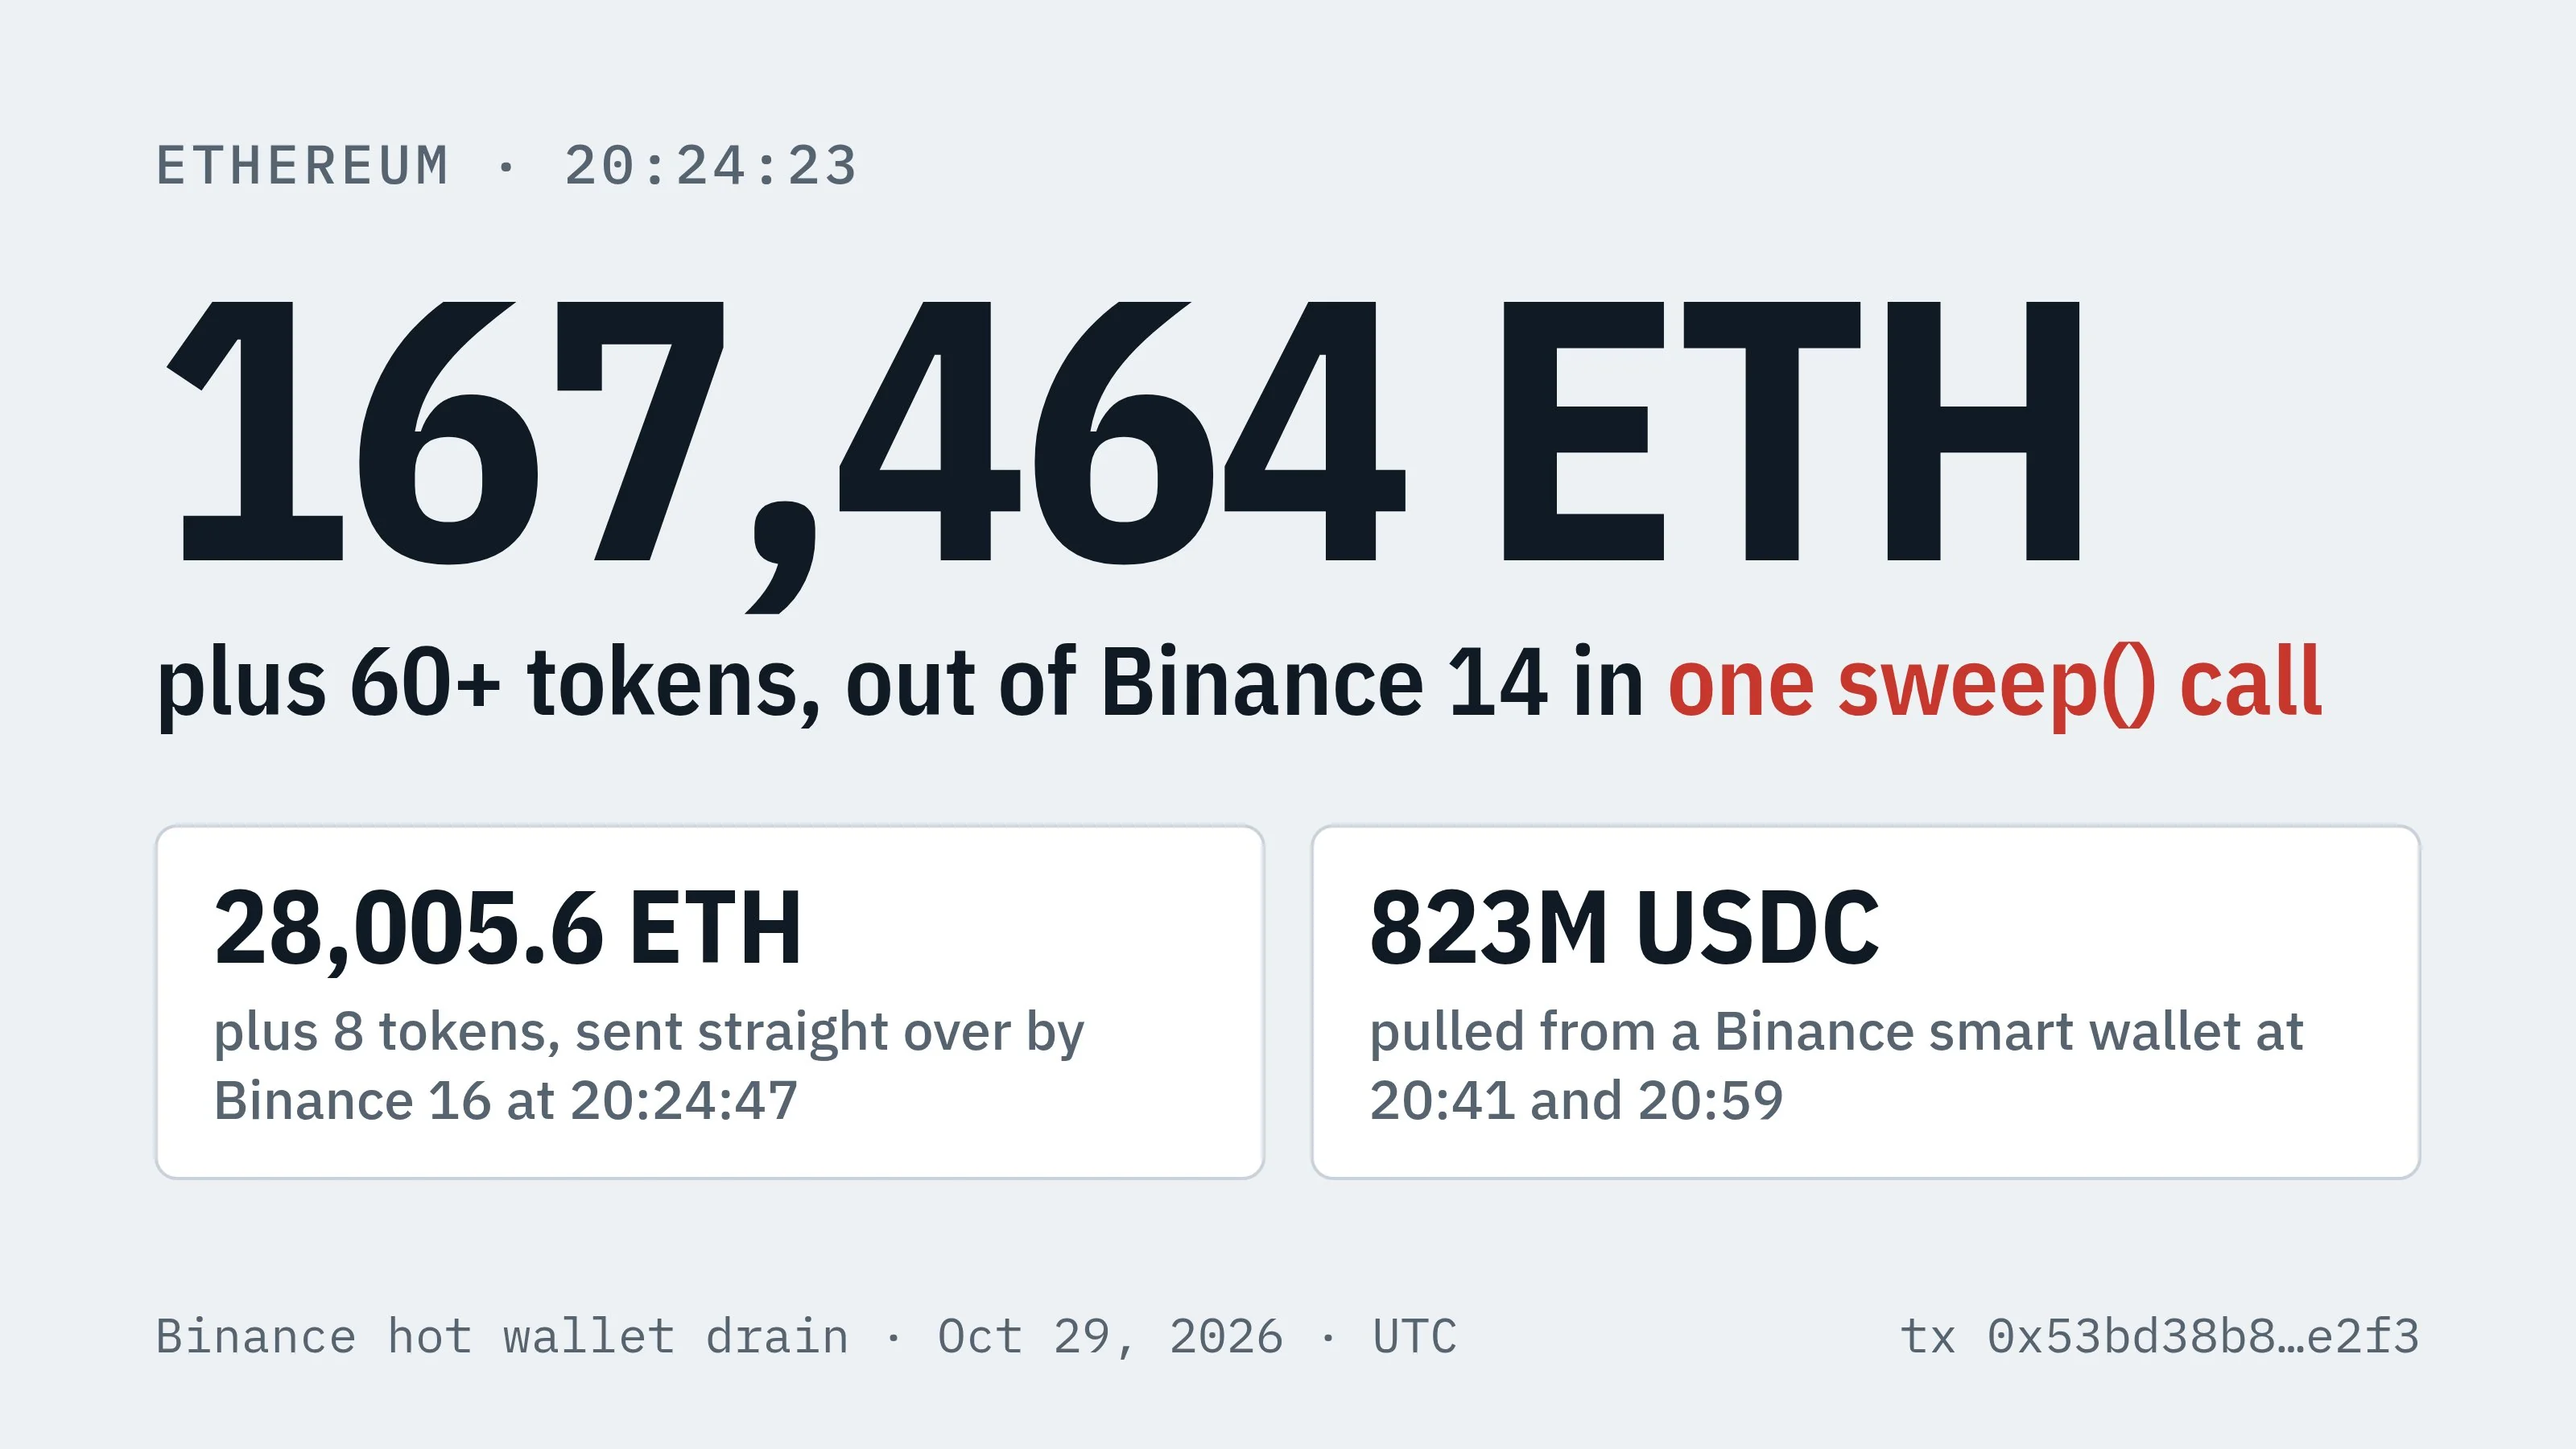Image resolution: width=2576 pixels, height=1449 pixels.
Task: Click 'Binance 16 at 20:24:47' description
Action: [x=506, y=1101]
